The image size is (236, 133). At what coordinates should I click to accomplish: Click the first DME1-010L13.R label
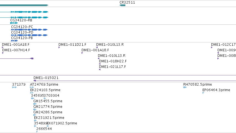[x=110, y=45]
